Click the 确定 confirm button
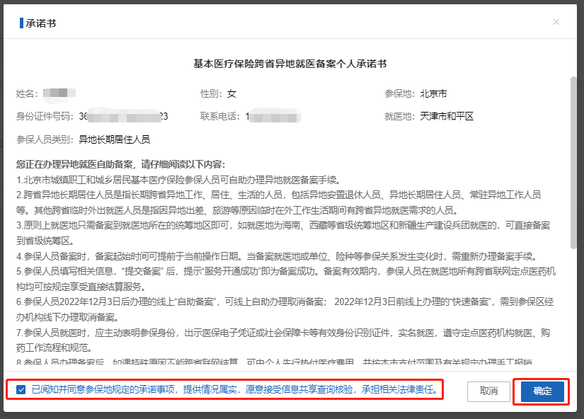The image size is (584, 419). click(x=541, y=391)
